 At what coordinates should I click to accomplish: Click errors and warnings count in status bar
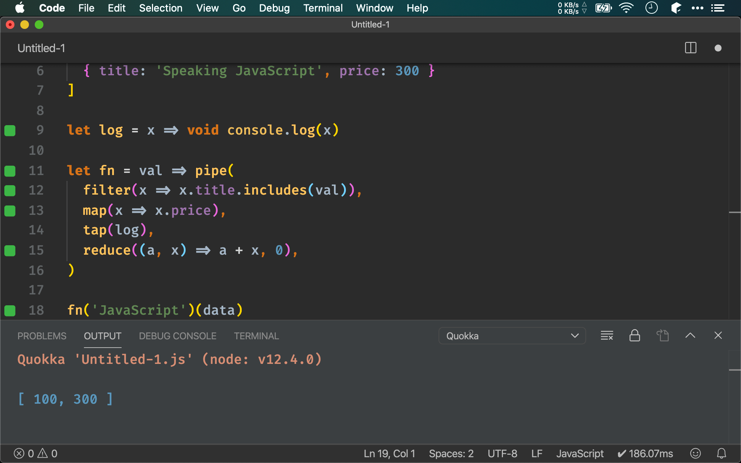click(x=35, y=453)
